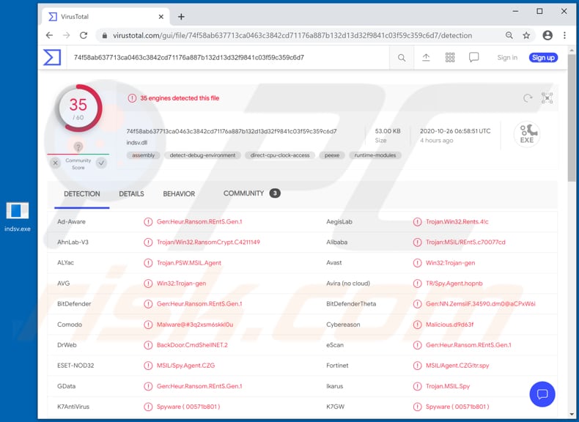
Task: Open the apps grid icon
Action: pyautogui.click(x=450, y=57)
